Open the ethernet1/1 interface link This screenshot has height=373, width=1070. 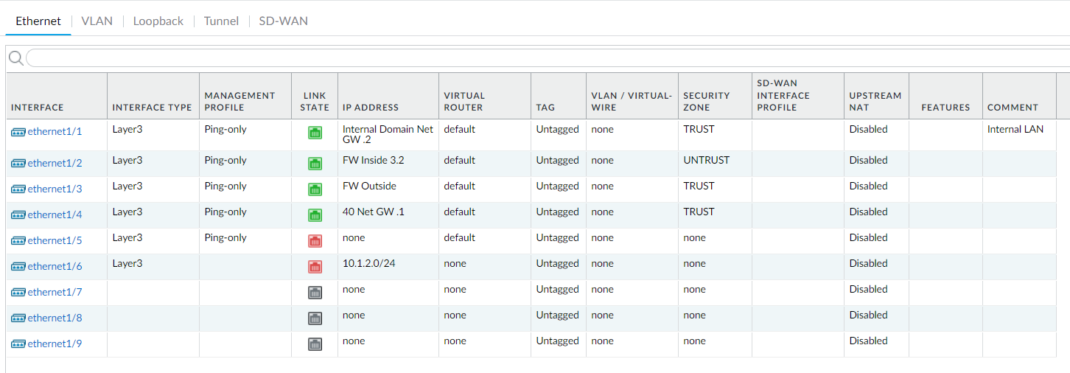coord(55,131)
